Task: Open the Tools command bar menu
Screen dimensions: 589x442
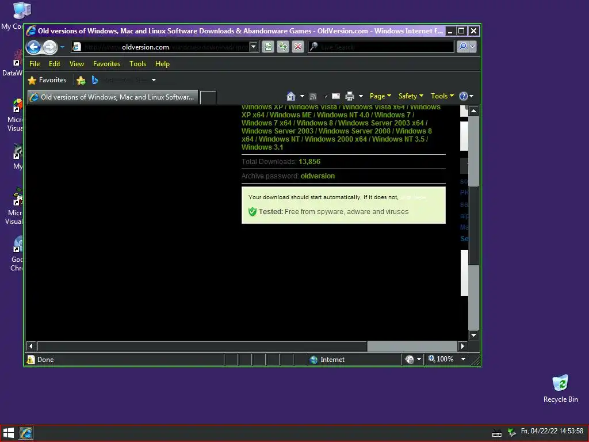Action: coord(442,96)
